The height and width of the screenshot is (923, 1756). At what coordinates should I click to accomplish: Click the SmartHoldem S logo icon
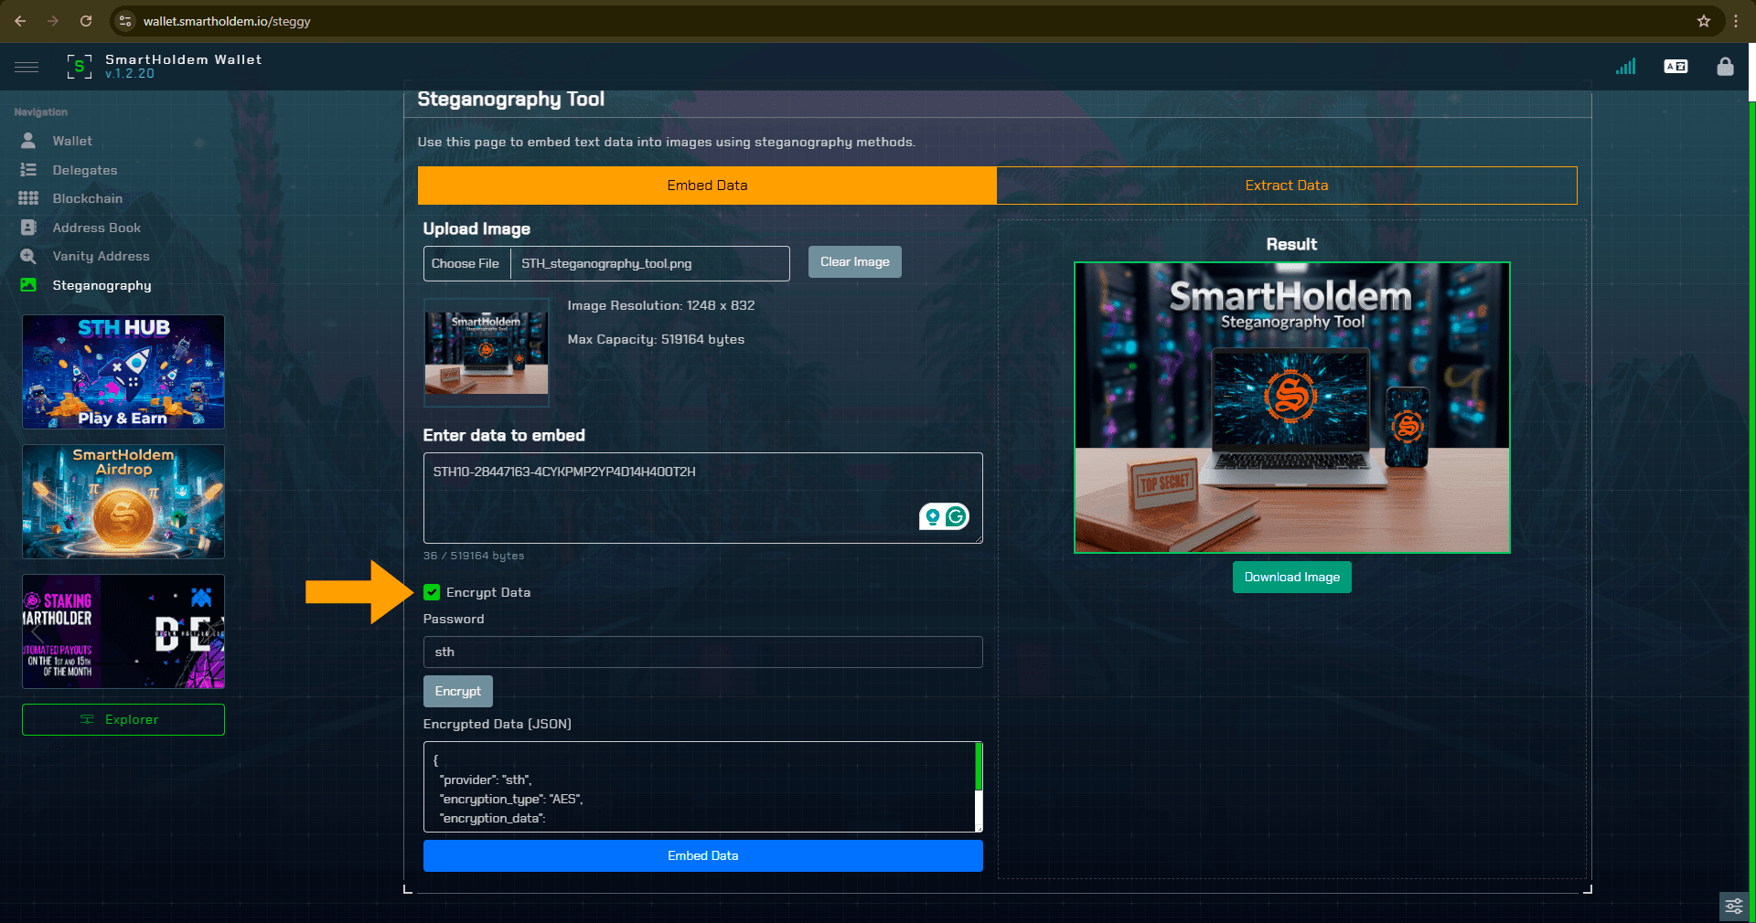pos(80,66)
